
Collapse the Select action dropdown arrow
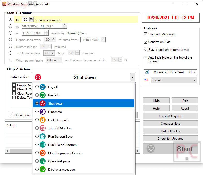click(x=132, y=77)
